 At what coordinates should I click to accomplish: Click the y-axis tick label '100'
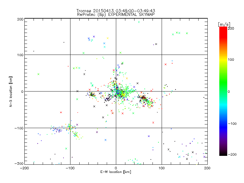point(20,55)
